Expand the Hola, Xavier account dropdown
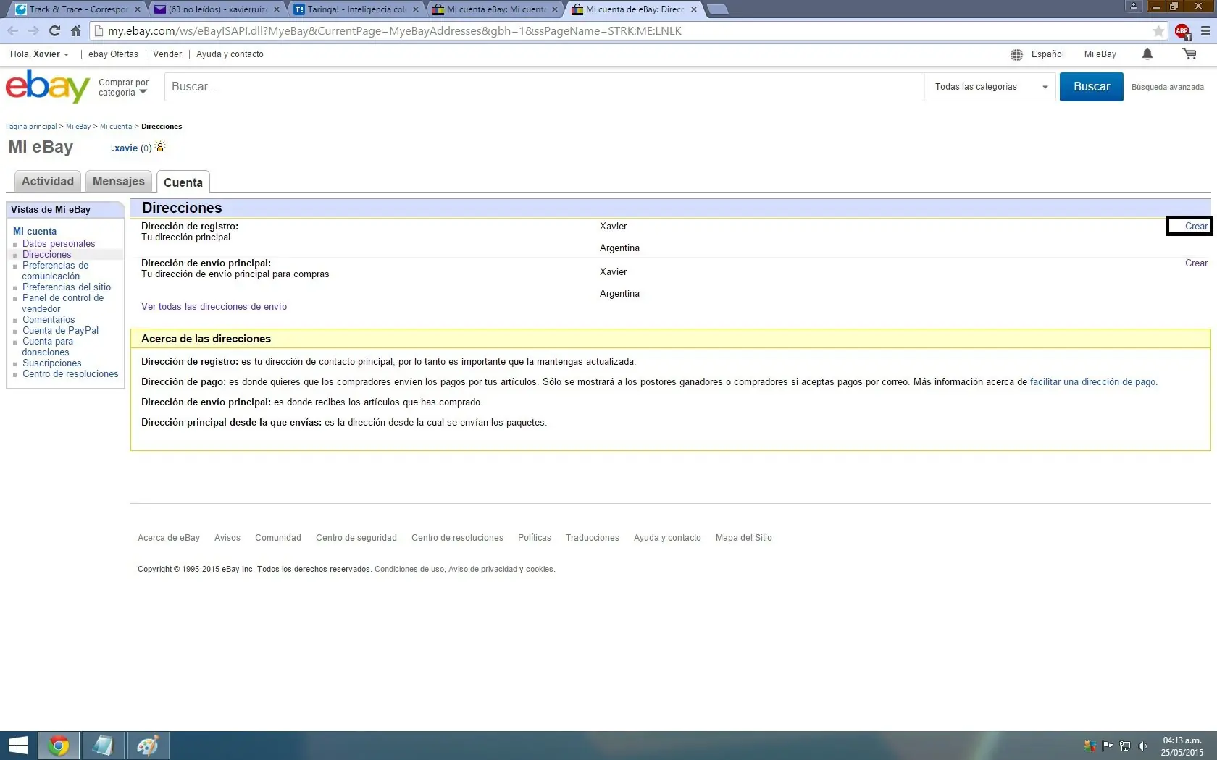This screenshot has width=1217, height=760. [39, 54]
